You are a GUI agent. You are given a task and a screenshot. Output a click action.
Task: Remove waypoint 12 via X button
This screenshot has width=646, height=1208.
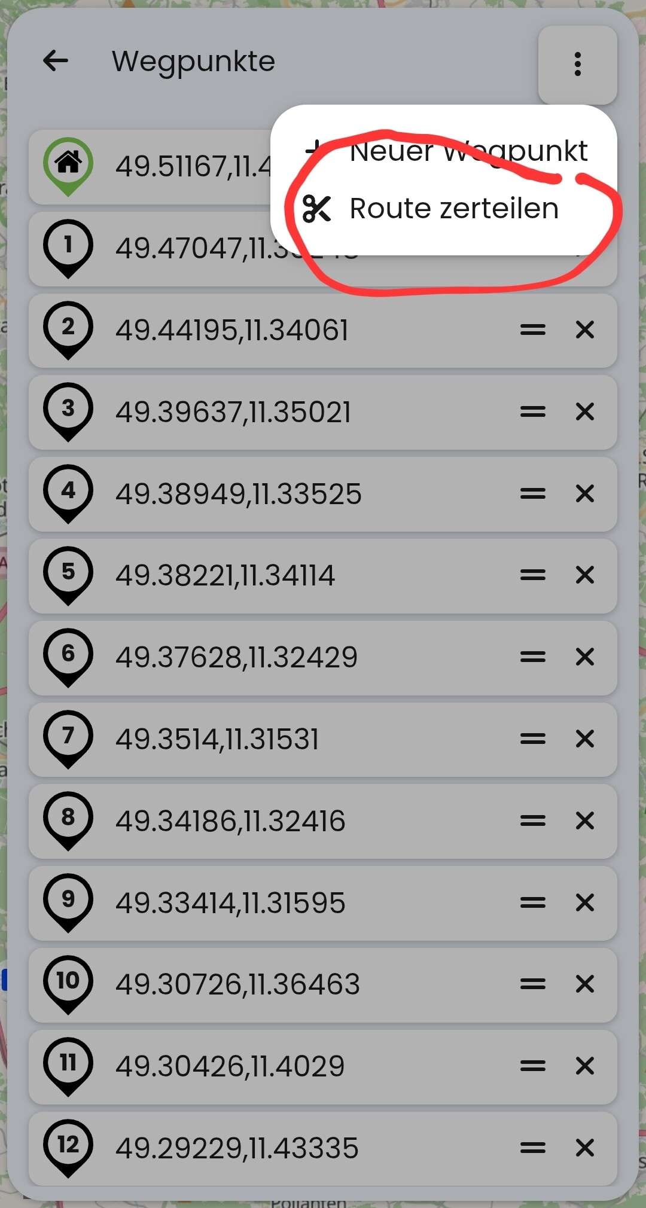pos(584,1148)
